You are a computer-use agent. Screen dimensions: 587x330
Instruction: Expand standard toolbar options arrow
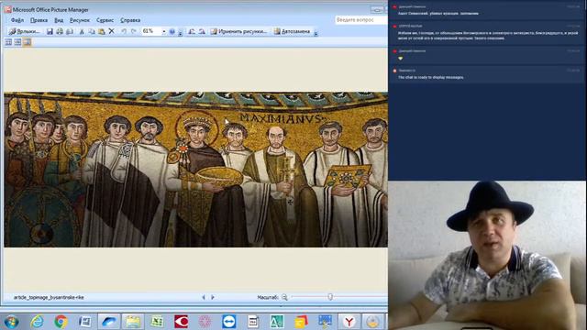click(180, 32)
